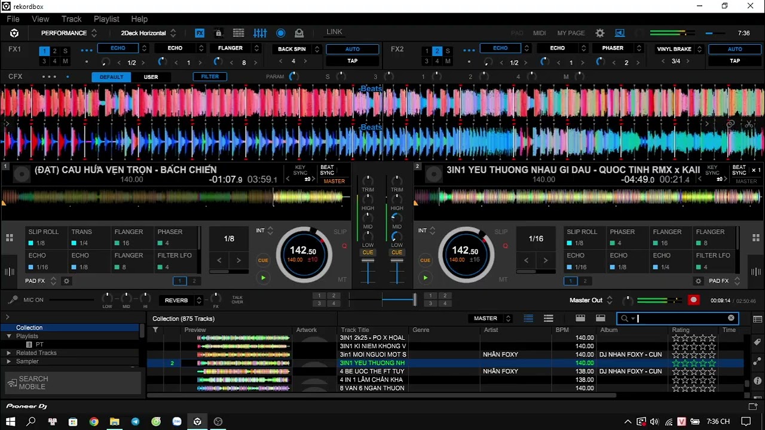The width and height of the screenshot is (765, 430).
Task: Turn on deck 1 MASTER button
Action: click(334, 181)
